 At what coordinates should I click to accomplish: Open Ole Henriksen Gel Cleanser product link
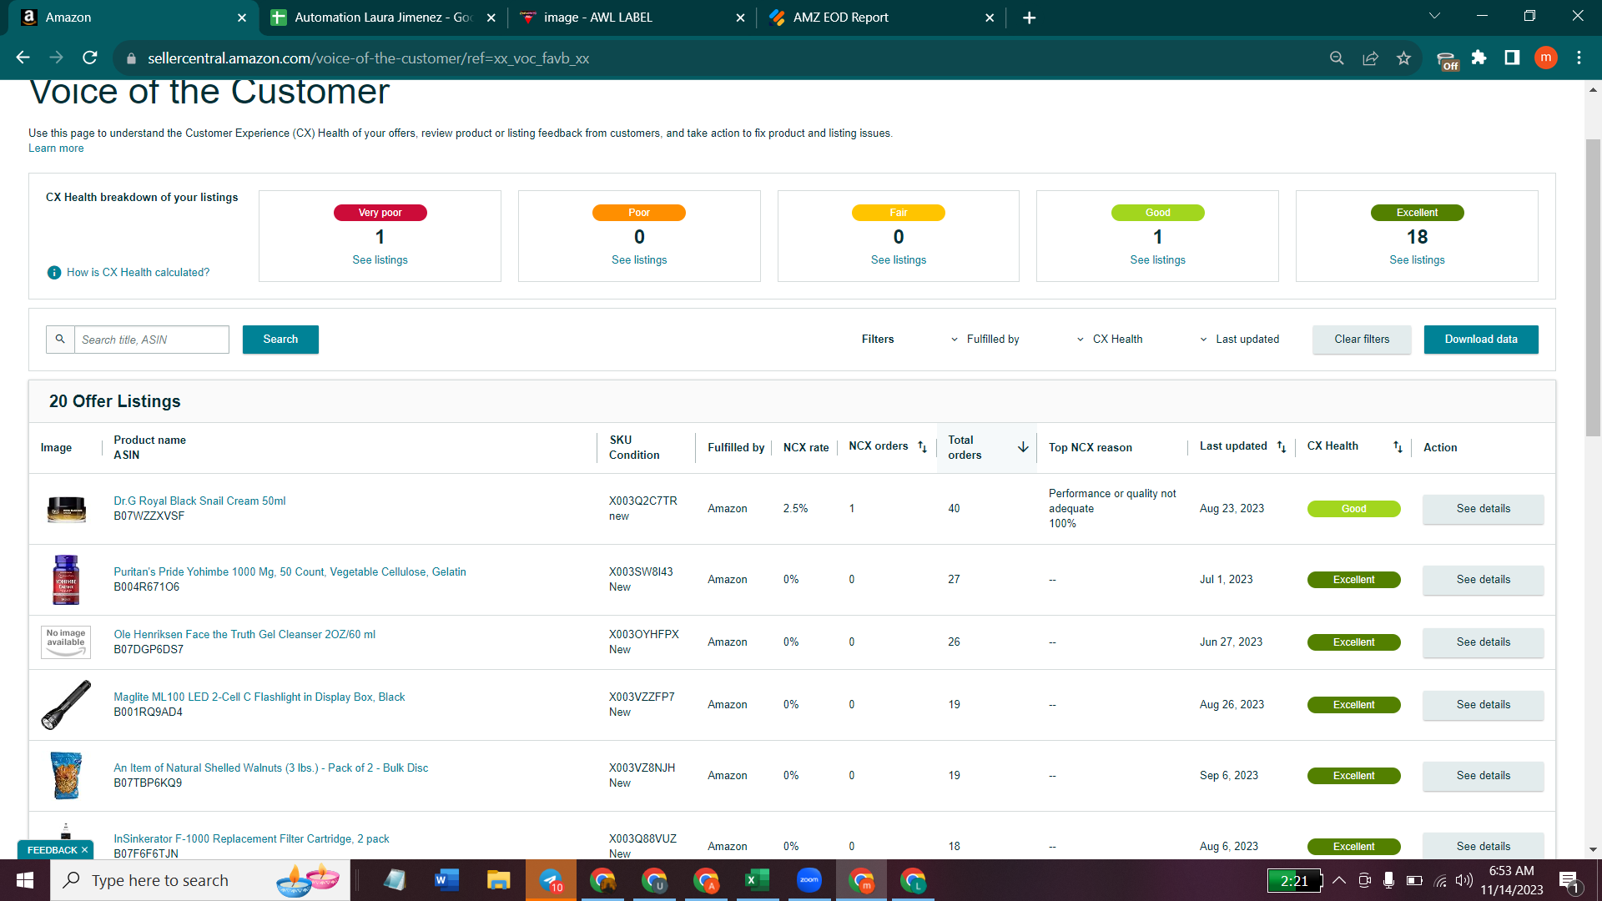pos(244,635)
